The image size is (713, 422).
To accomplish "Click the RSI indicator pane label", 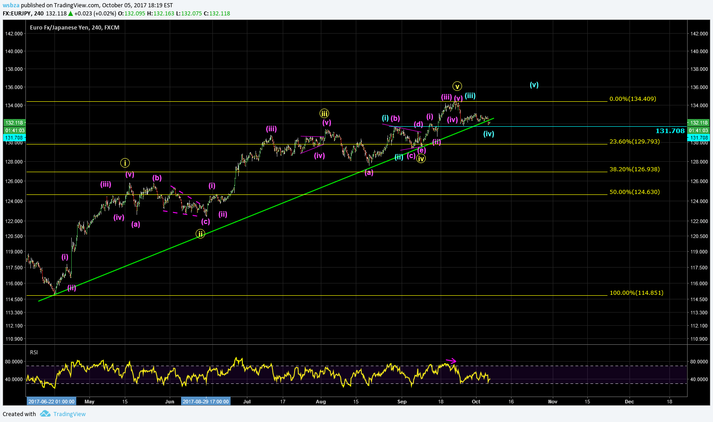I will pos(34,352).
